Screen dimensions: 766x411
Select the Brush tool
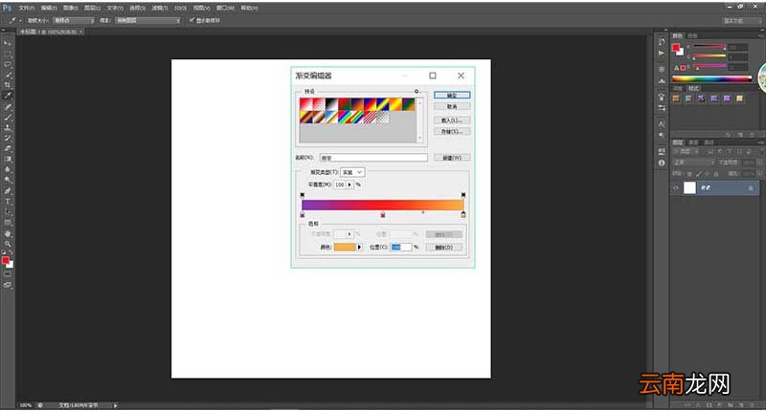pyautogui.click(x=8, y=117)
